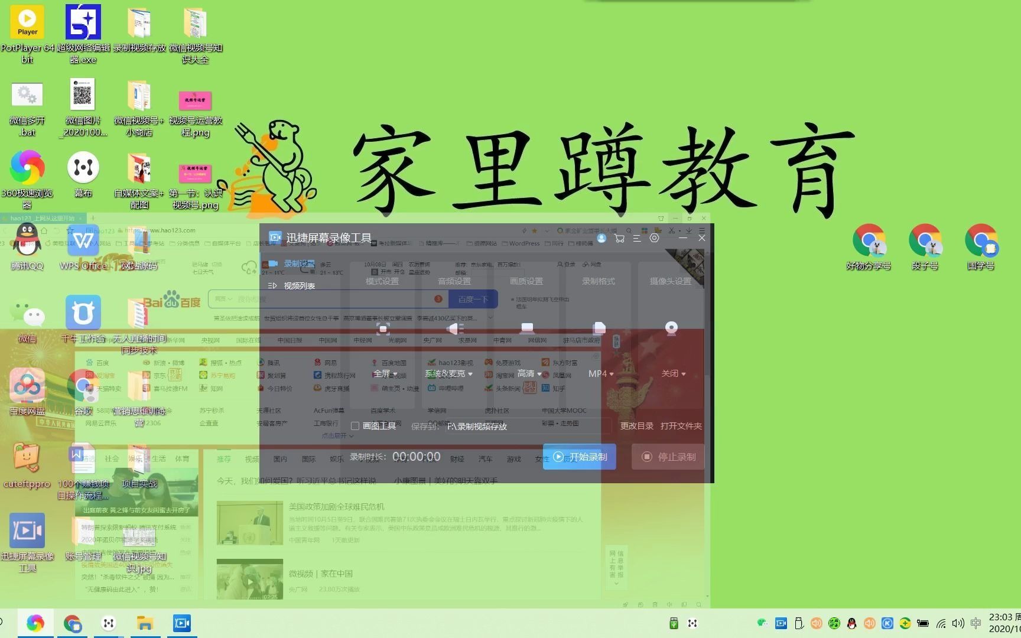
Task: Select the 微信多开.bat desktop icon
Action: click(27, 108)
